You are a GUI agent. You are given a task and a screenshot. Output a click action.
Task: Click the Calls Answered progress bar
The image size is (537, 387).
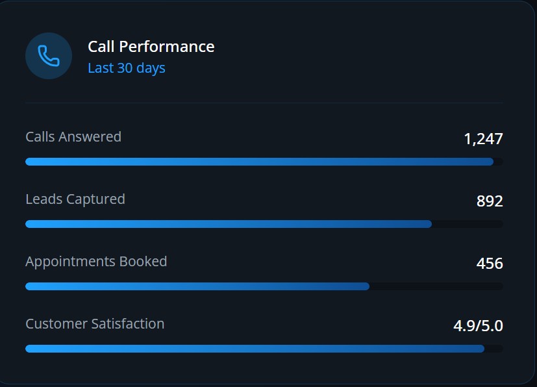(264, 162)
